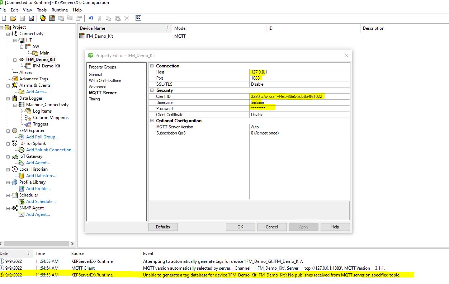Click the Aliases icon in the tree
The image size is (449, 284).
point(15,72)
